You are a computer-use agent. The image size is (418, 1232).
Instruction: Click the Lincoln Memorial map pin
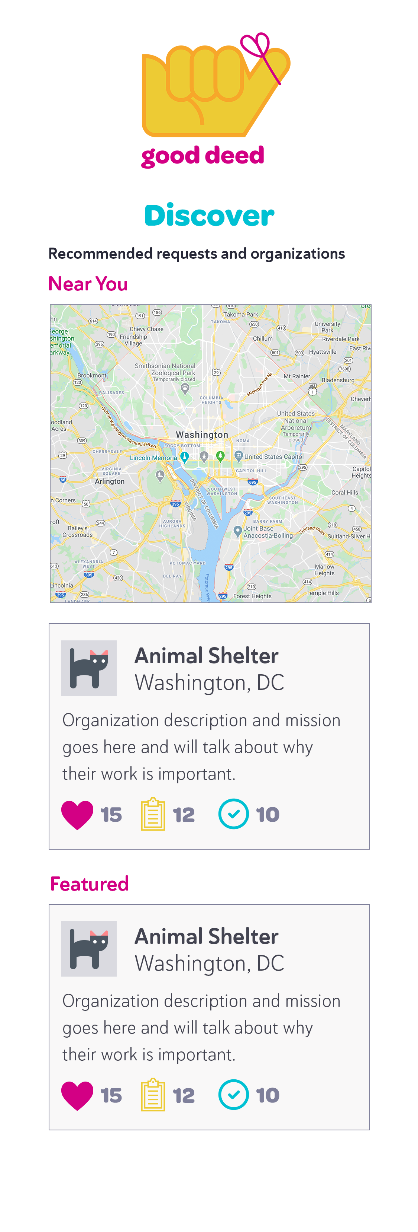(x=185, y=457)
